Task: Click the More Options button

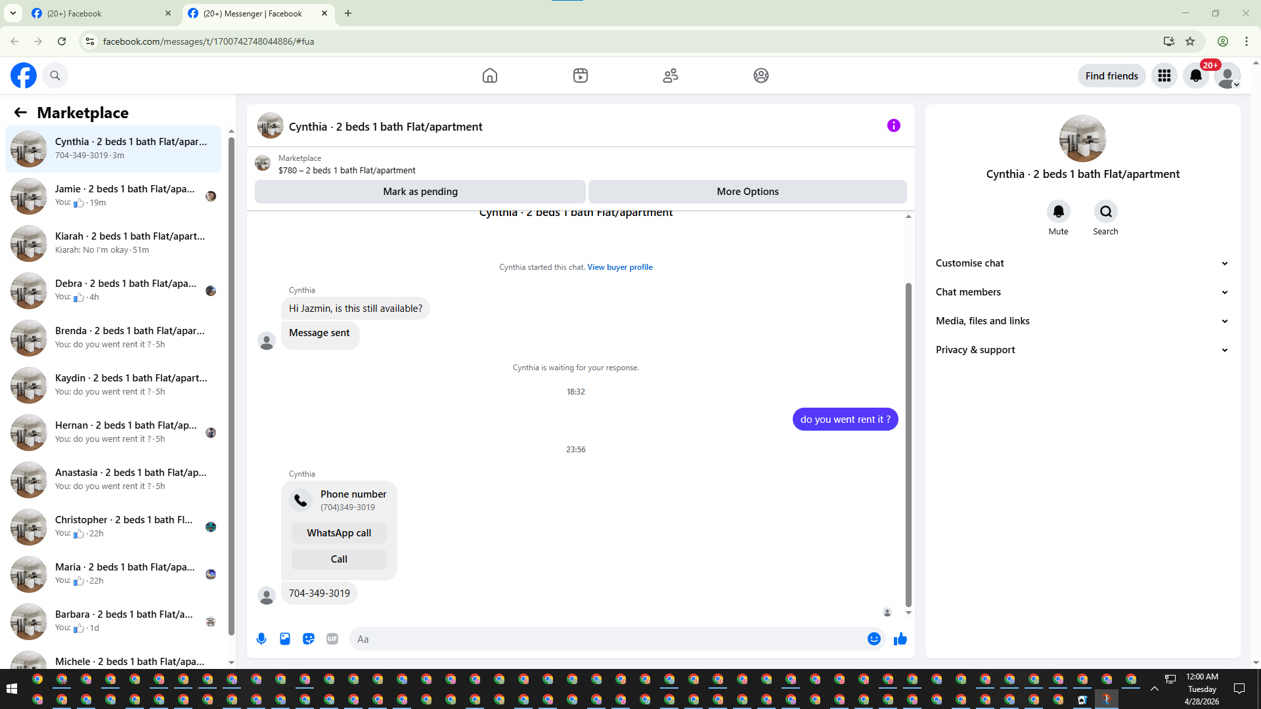Action: pyautogui.click(x=747, y=192)
